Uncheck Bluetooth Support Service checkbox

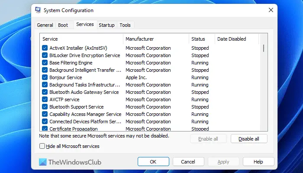[45, 106]
